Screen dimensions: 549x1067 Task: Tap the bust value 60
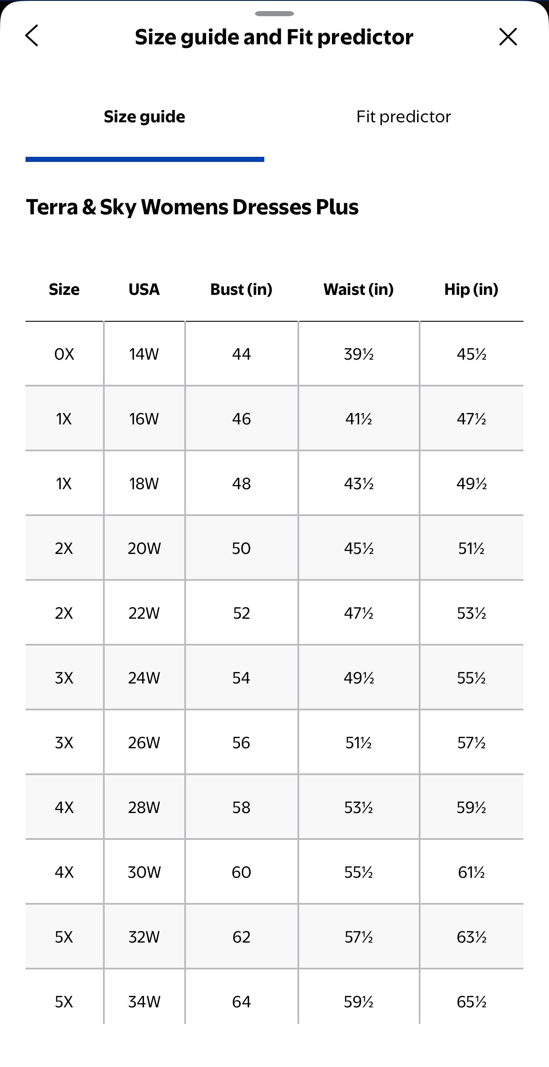[241, 872]
